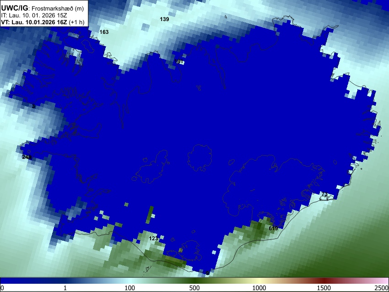This screenshot has width=389, height=292.
Task: Click the legend tick label 1000
Action: pos(259,288)
